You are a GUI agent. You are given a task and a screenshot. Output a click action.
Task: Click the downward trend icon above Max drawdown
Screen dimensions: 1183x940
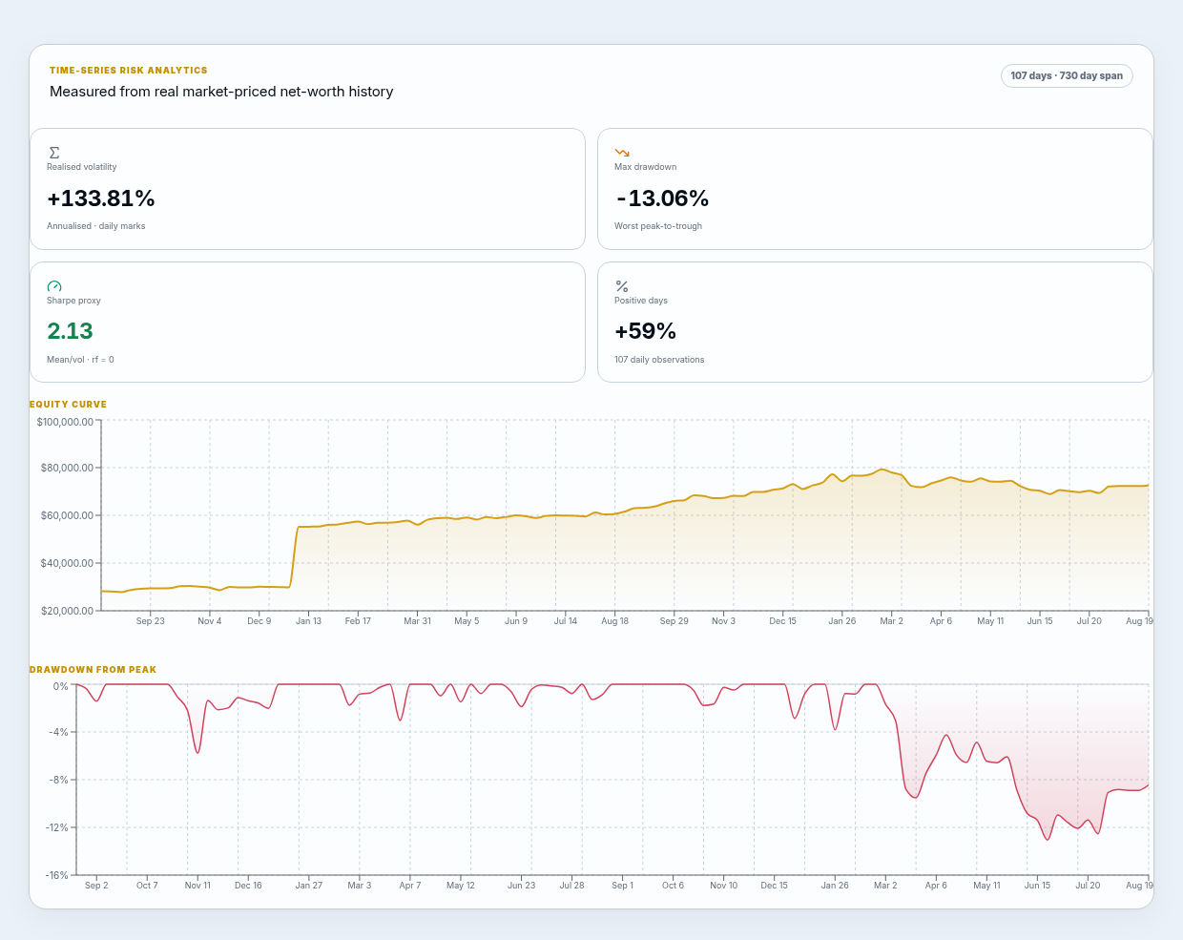[x=622, y=153]
